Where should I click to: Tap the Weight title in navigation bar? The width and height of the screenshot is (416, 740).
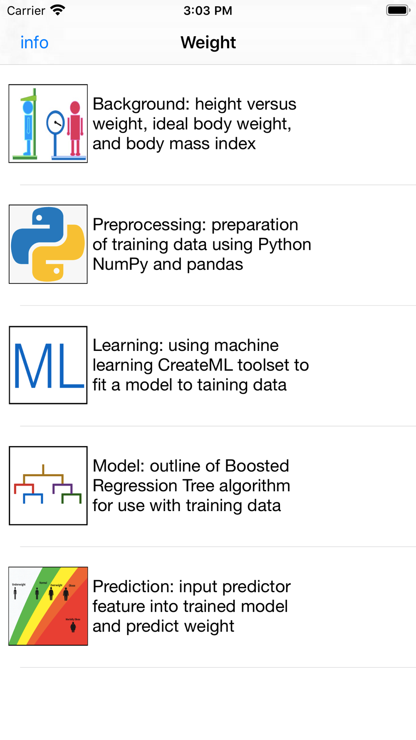[x=208, y=42]
